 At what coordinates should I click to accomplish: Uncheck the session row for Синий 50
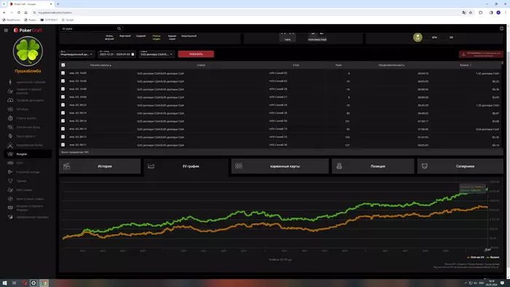63,121
